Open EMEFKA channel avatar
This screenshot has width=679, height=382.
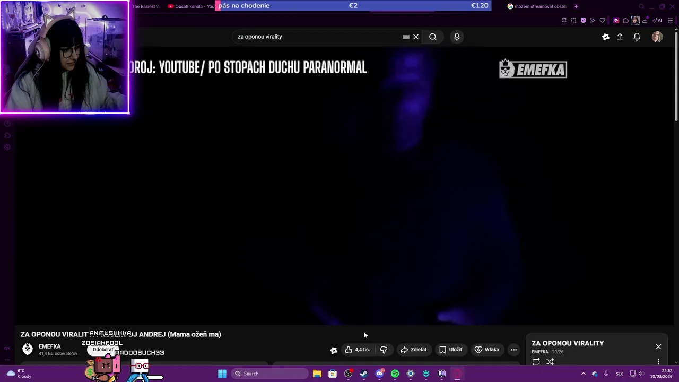click(x=28, y=349)
